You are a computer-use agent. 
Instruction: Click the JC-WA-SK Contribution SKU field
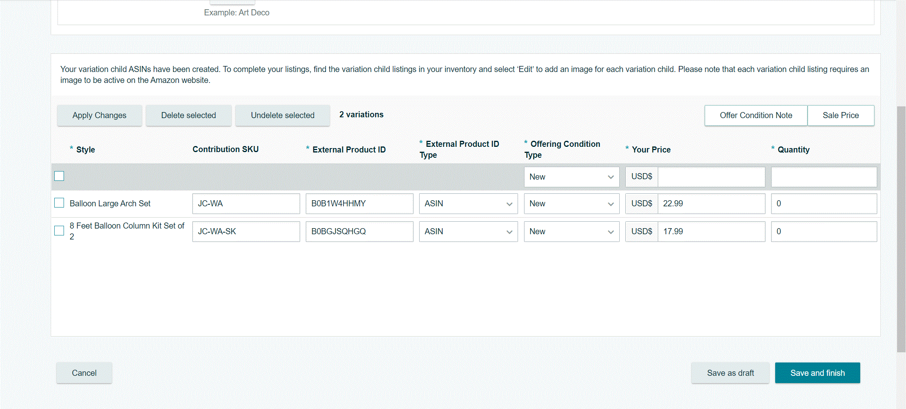246,231
